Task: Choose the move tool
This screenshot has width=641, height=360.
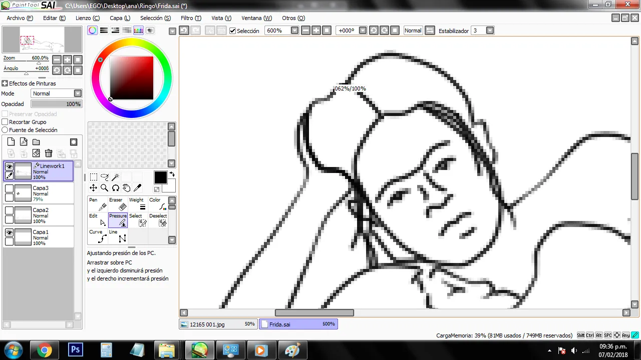Action: [x=94, y=188]
